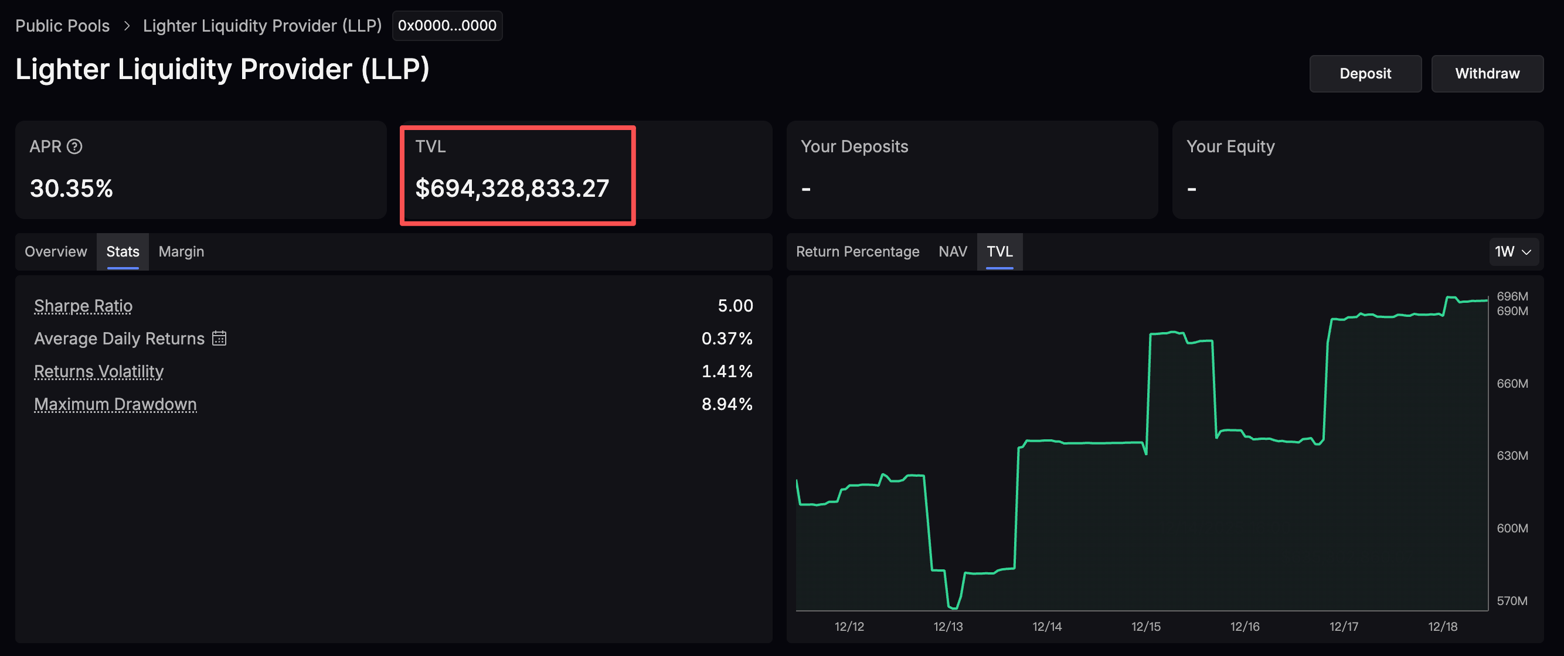The height and width of the screenshot is (656, 1564).
Task: Switch chart to NAV view
Action: [x=953, y=251]
